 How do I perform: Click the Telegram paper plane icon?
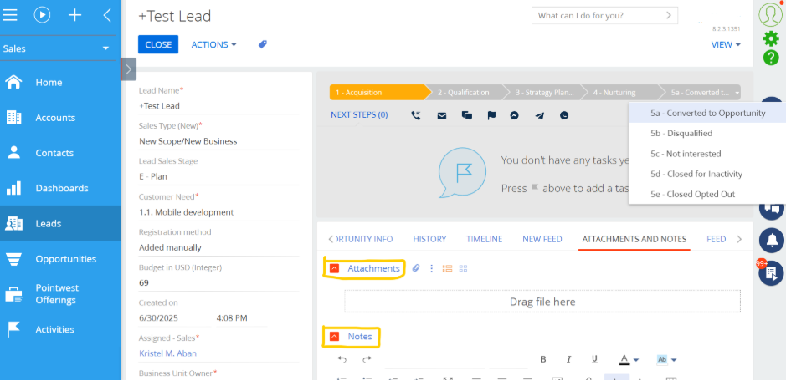pos(539,115)
